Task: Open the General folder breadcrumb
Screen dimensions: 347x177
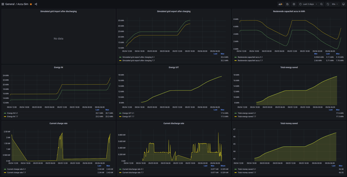Action: (x=10, y=4)
